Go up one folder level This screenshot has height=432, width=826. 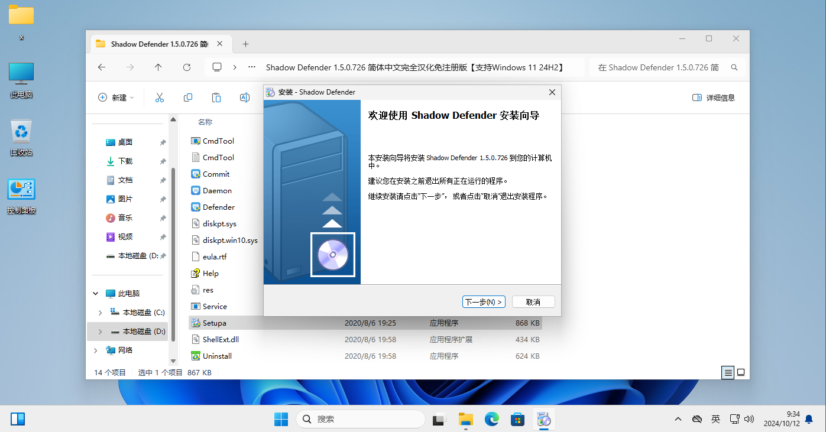[158, 67]
